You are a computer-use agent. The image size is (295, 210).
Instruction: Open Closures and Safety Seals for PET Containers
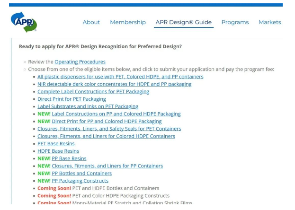[109, 129]
